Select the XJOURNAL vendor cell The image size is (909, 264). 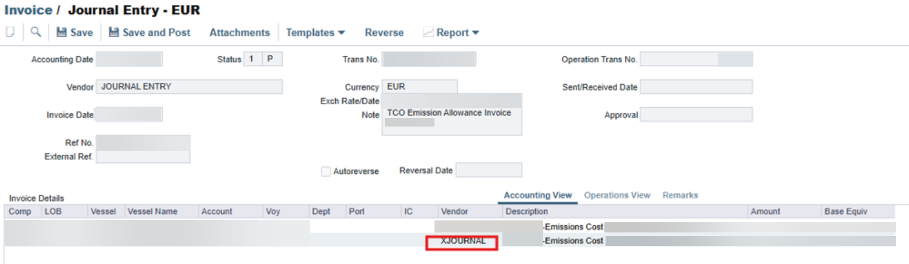pos(462,241)
